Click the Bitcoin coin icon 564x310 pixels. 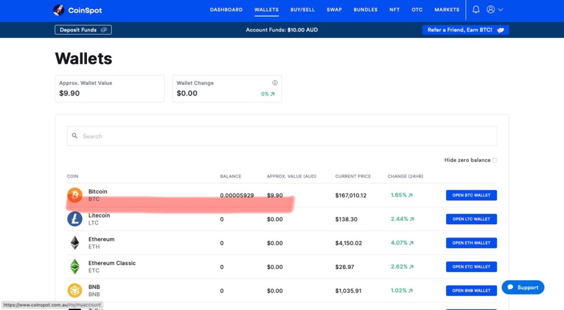click(75, 195)
